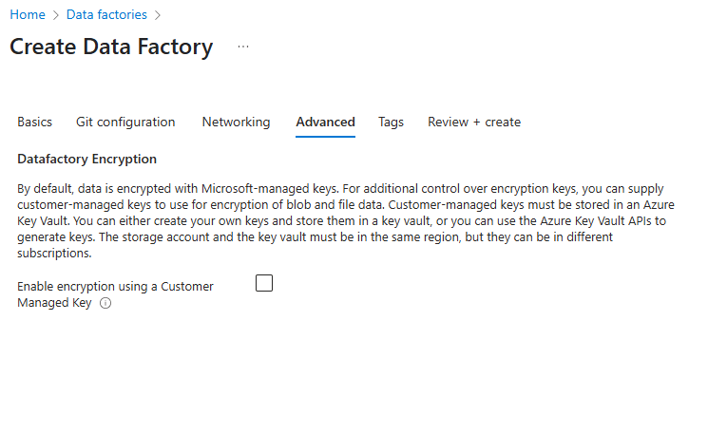This screenshot has height=434, width=727.
Task: Jump to the Review + create tab
Action: pos(474,122)
